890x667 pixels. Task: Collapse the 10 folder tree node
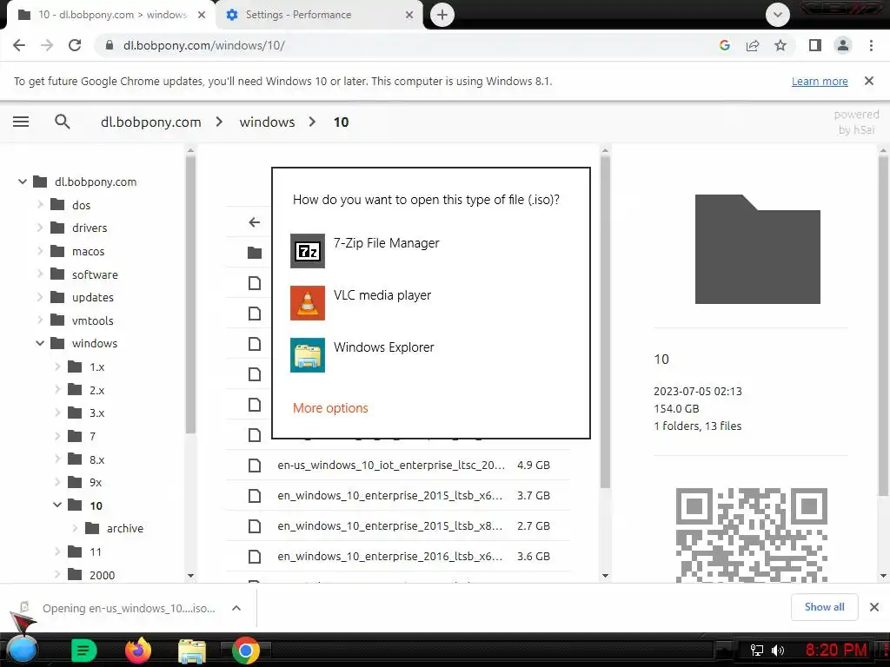[57, 505]
